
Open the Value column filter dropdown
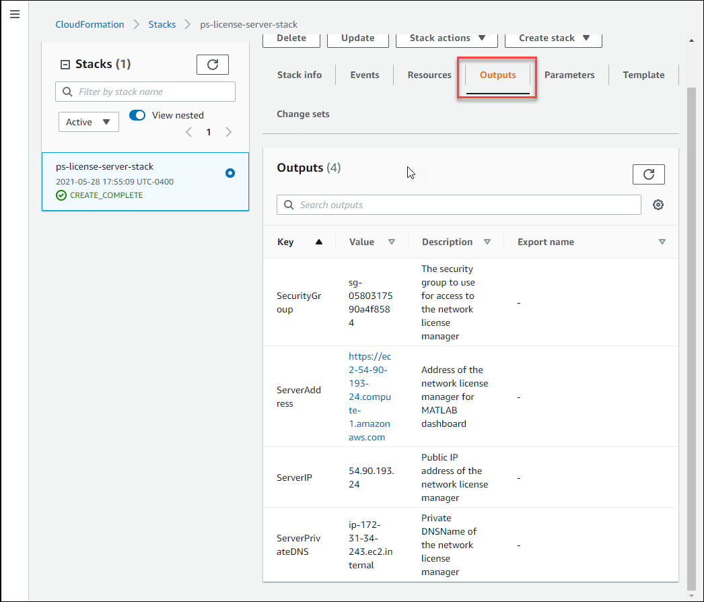point(392,241)
